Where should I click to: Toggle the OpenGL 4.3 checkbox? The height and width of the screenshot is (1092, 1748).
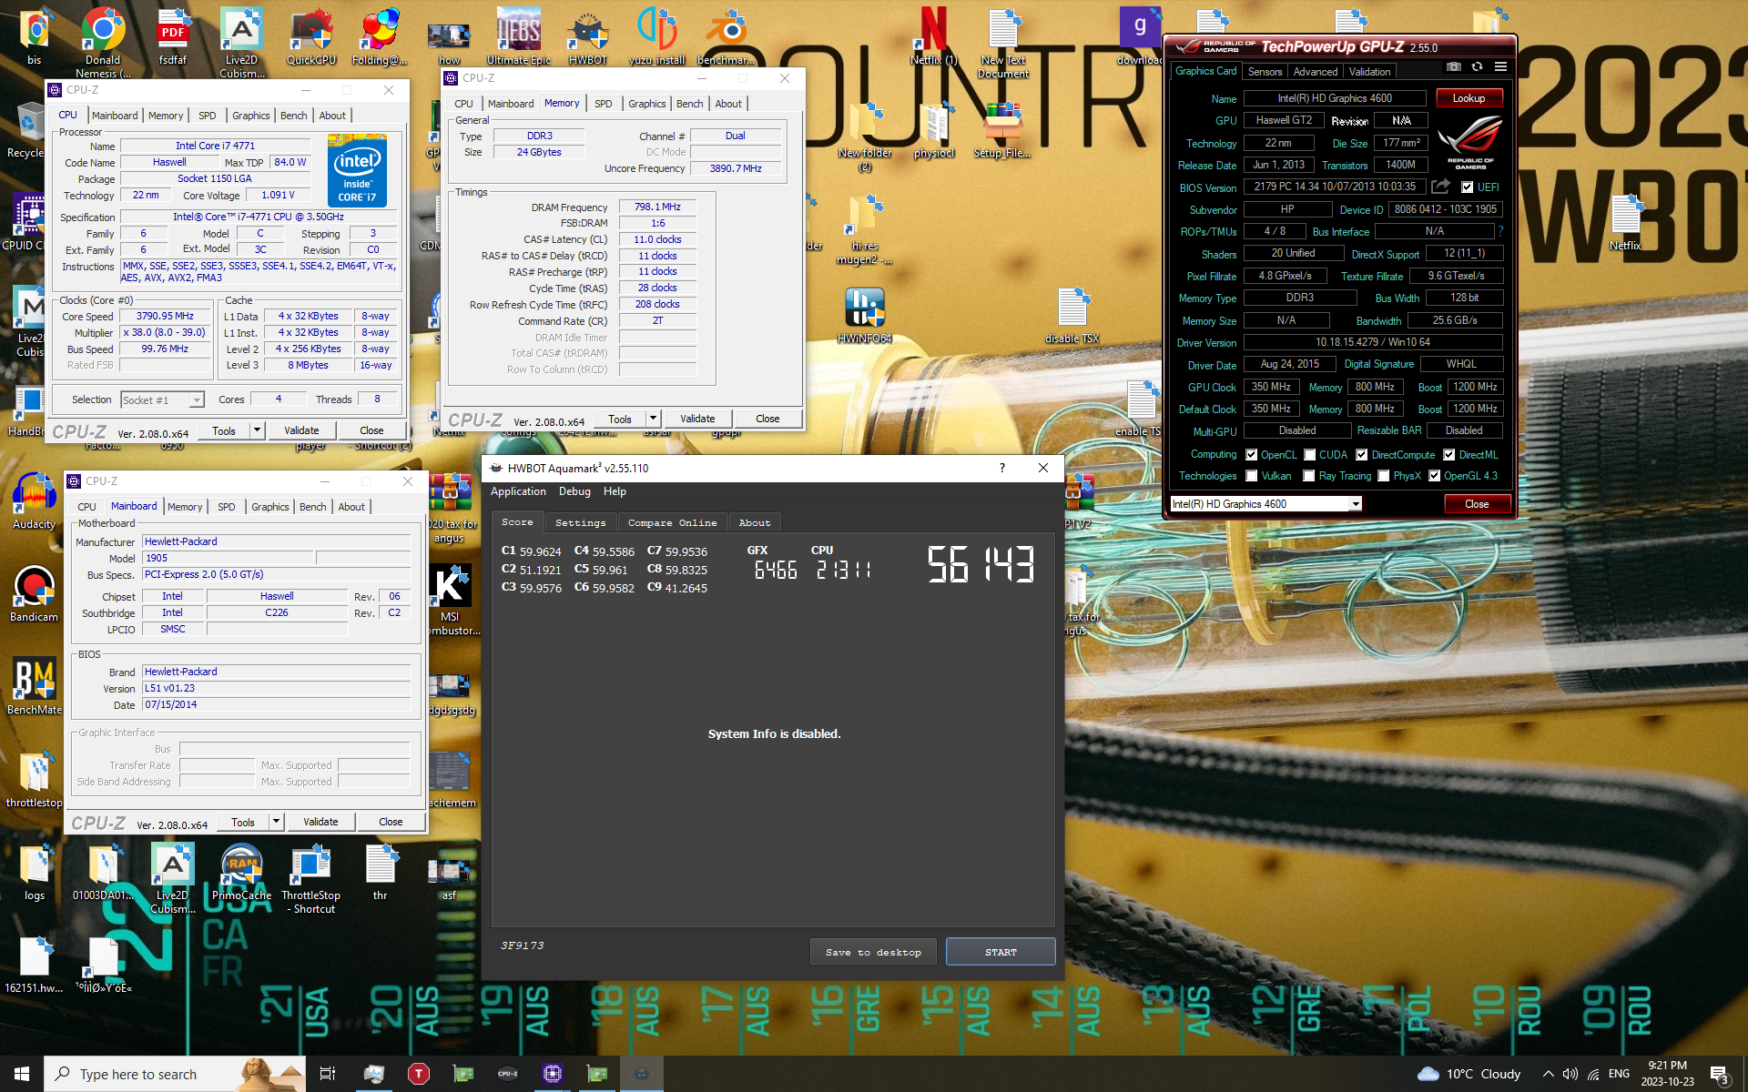1434,476
